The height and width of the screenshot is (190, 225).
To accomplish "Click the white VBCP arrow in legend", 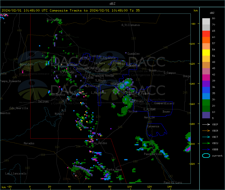I will [206, 124].
